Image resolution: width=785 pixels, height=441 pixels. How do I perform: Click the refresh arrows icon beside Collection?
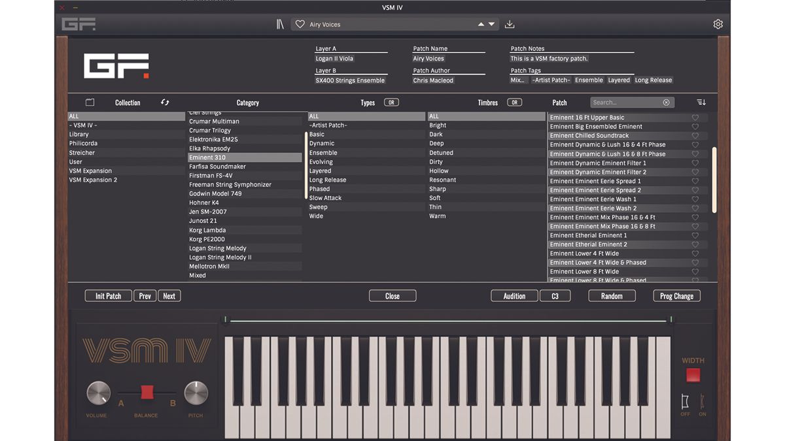coord(165,103)
